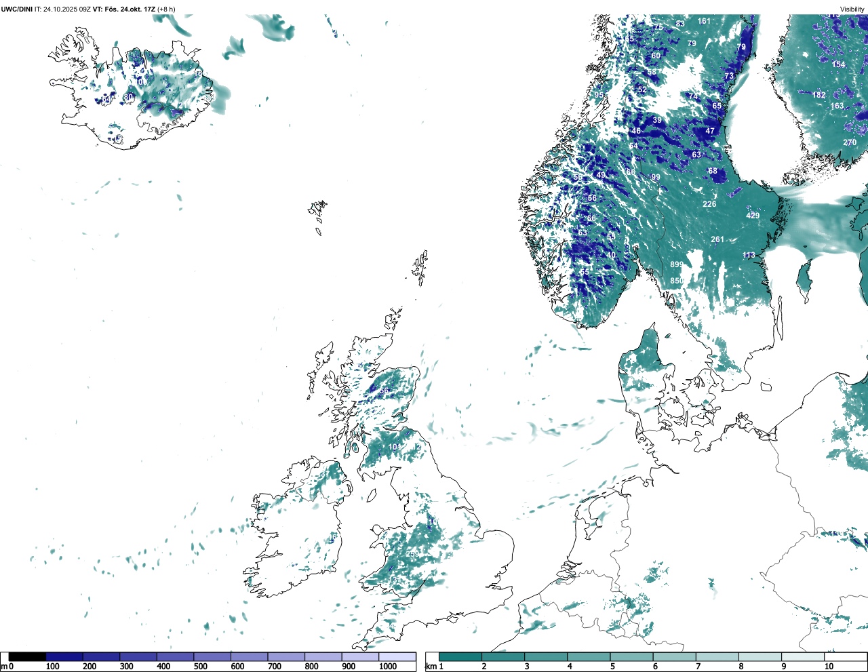The width and height of the screenshot is (868, 672).
Task: Click the Finland value 163
Action: [837, 106]
